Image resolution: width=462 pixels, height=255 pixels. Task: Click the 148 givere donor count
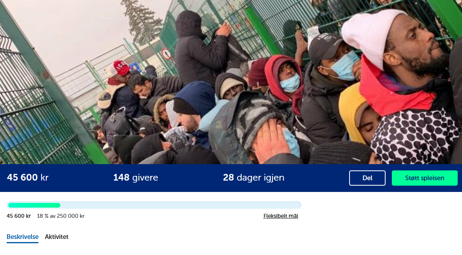click(136, 177)
